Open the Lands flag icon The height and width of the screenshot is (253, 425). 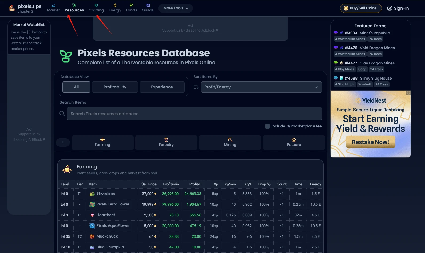pyautogui.click(x=132, y=5)
